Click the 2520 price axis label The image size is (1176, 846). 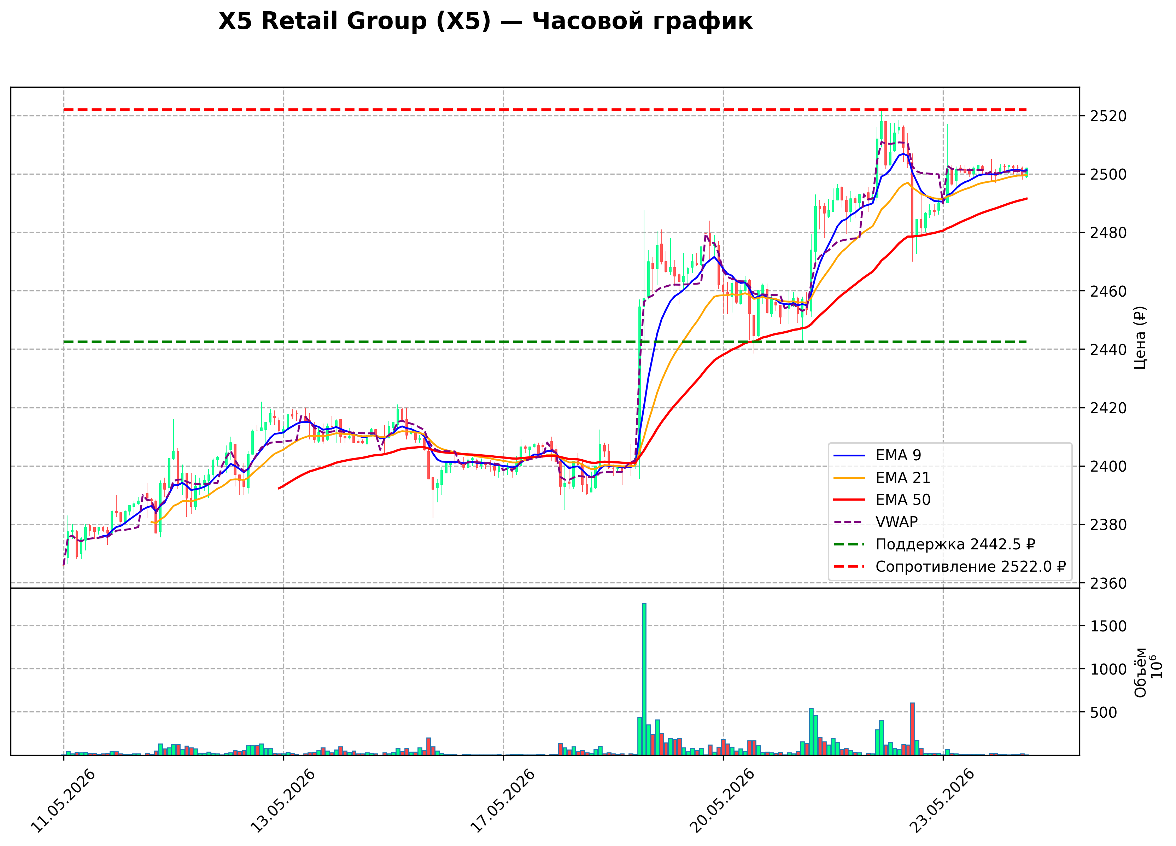click(x=1108, y=116)
